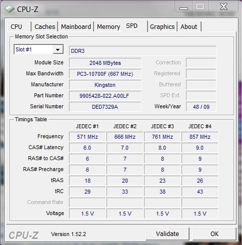Select the 571 MHz frequency cell
The image size is (242, 245).
pyautogui.click(x=87, y=137)
